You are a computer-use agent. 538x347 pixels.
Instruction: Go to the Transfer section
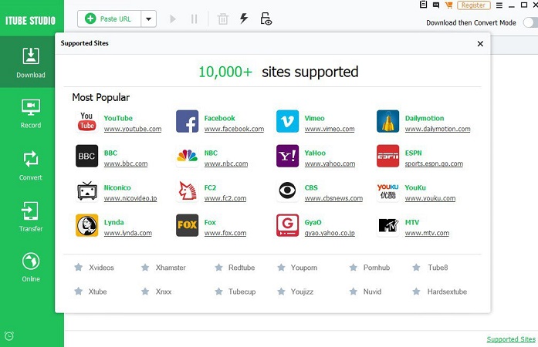[31, 217]
